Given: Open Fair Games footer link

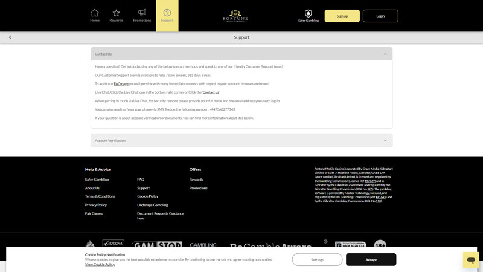Looking at the screenshot, I should (94, 213).
